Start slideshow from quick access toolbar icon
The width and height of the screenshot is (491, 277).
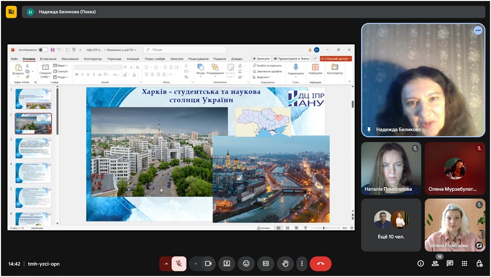[74, 50]
